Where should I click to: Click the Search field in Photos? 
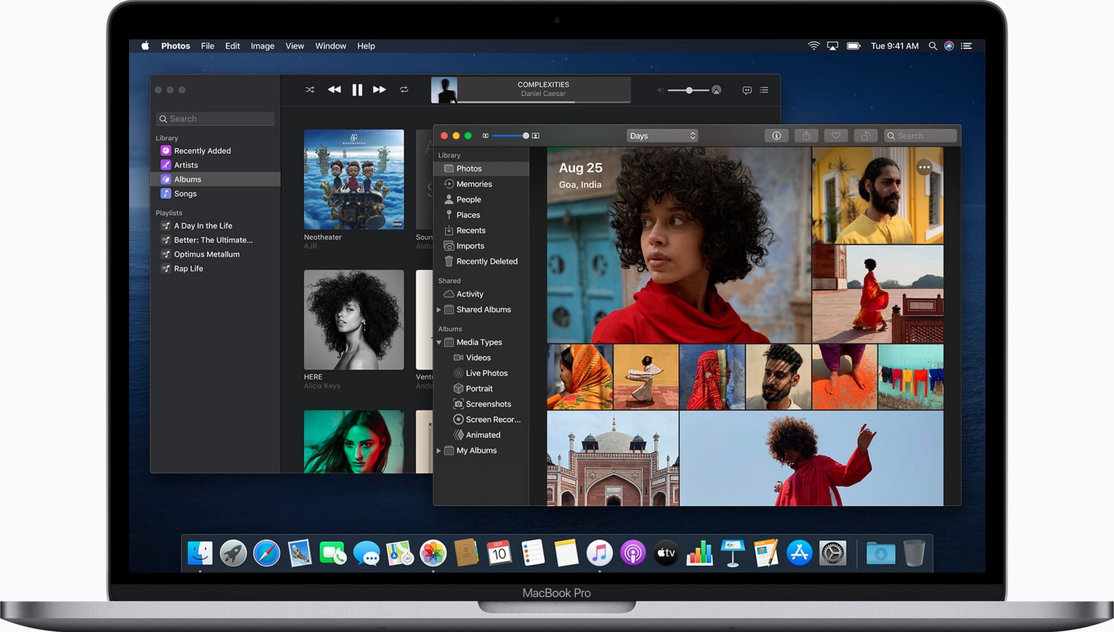tap(920, 135)
